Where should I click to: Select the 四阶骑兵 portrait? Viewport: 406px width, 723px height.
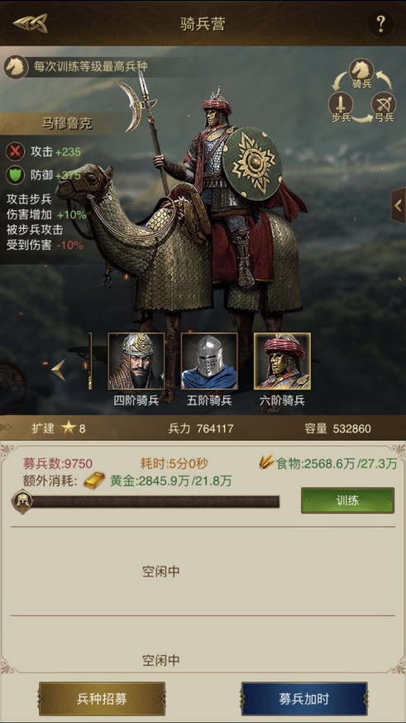click(x=136, y=361)
